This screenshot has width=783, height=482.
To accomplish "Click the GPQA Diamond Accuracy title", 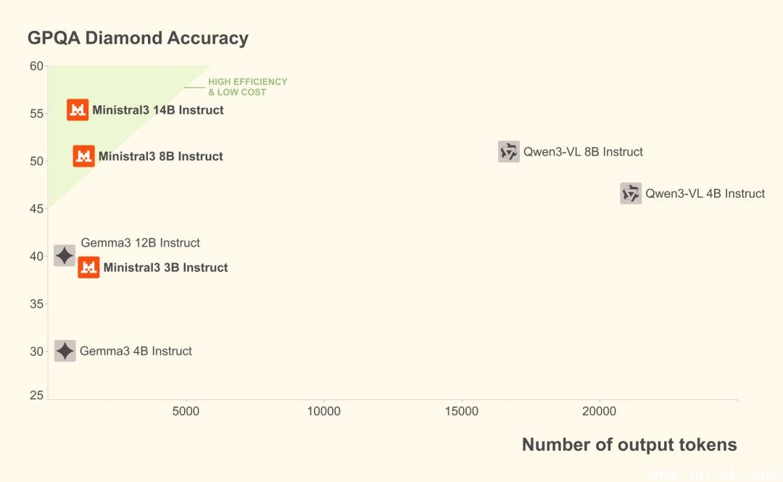I will tap(138, 38).
